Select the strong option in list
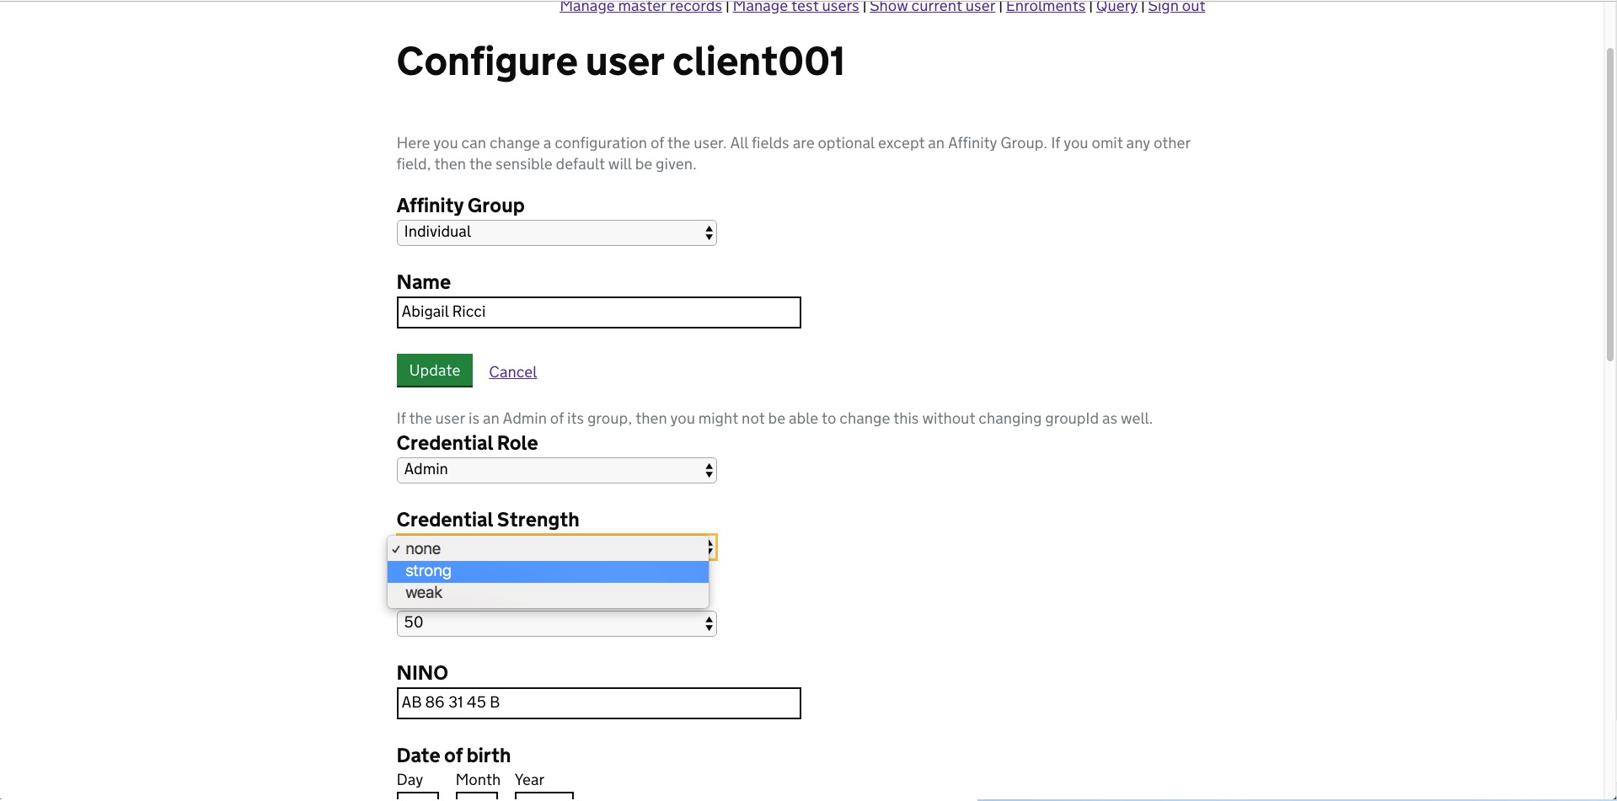 click(548, 571)
